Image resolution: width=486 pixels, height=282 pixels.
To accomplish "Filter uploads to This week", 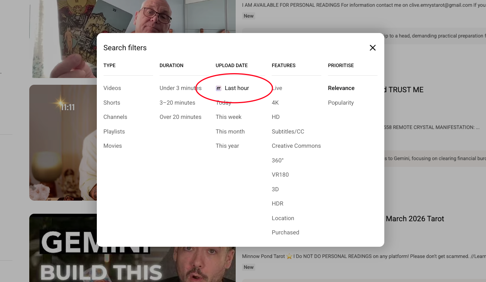I will click(x=229, y=117).
